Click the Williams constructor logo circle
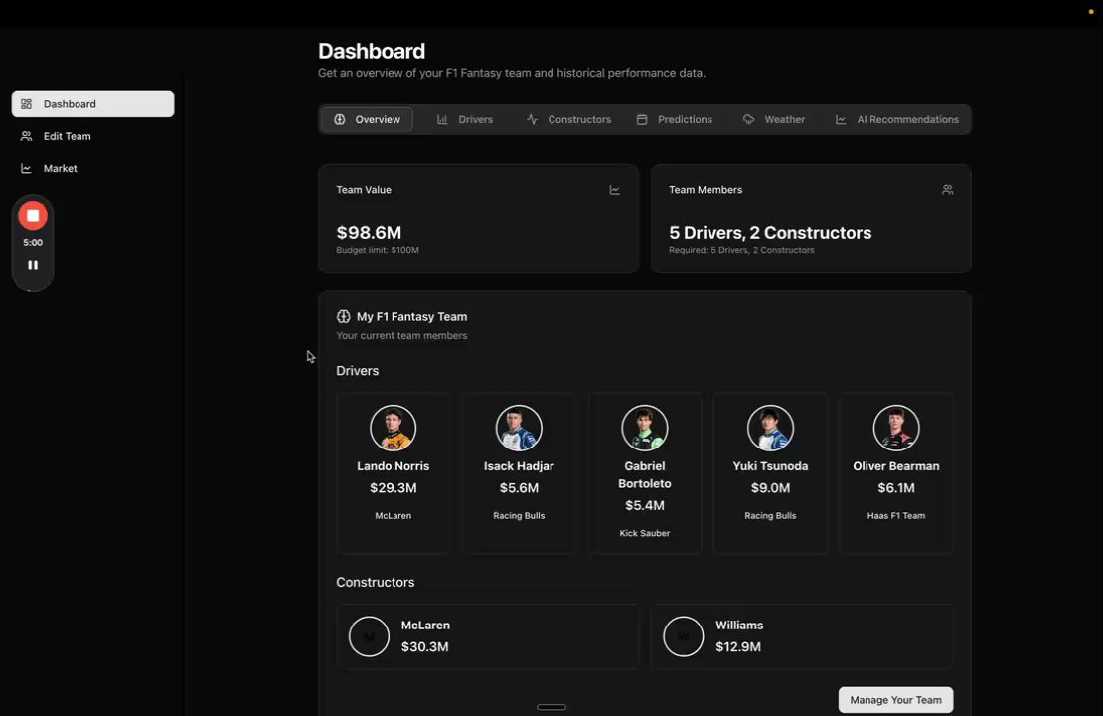Viewport: 1103px width, 716px height. pos(683,636)
